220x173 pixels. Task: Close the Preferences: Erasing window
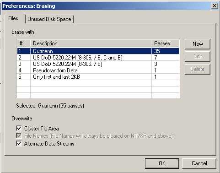(215, 6)
